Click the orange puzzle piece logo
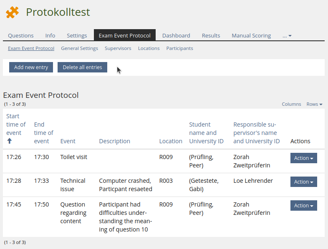The image size is (328, 249). tap(13, 12)
